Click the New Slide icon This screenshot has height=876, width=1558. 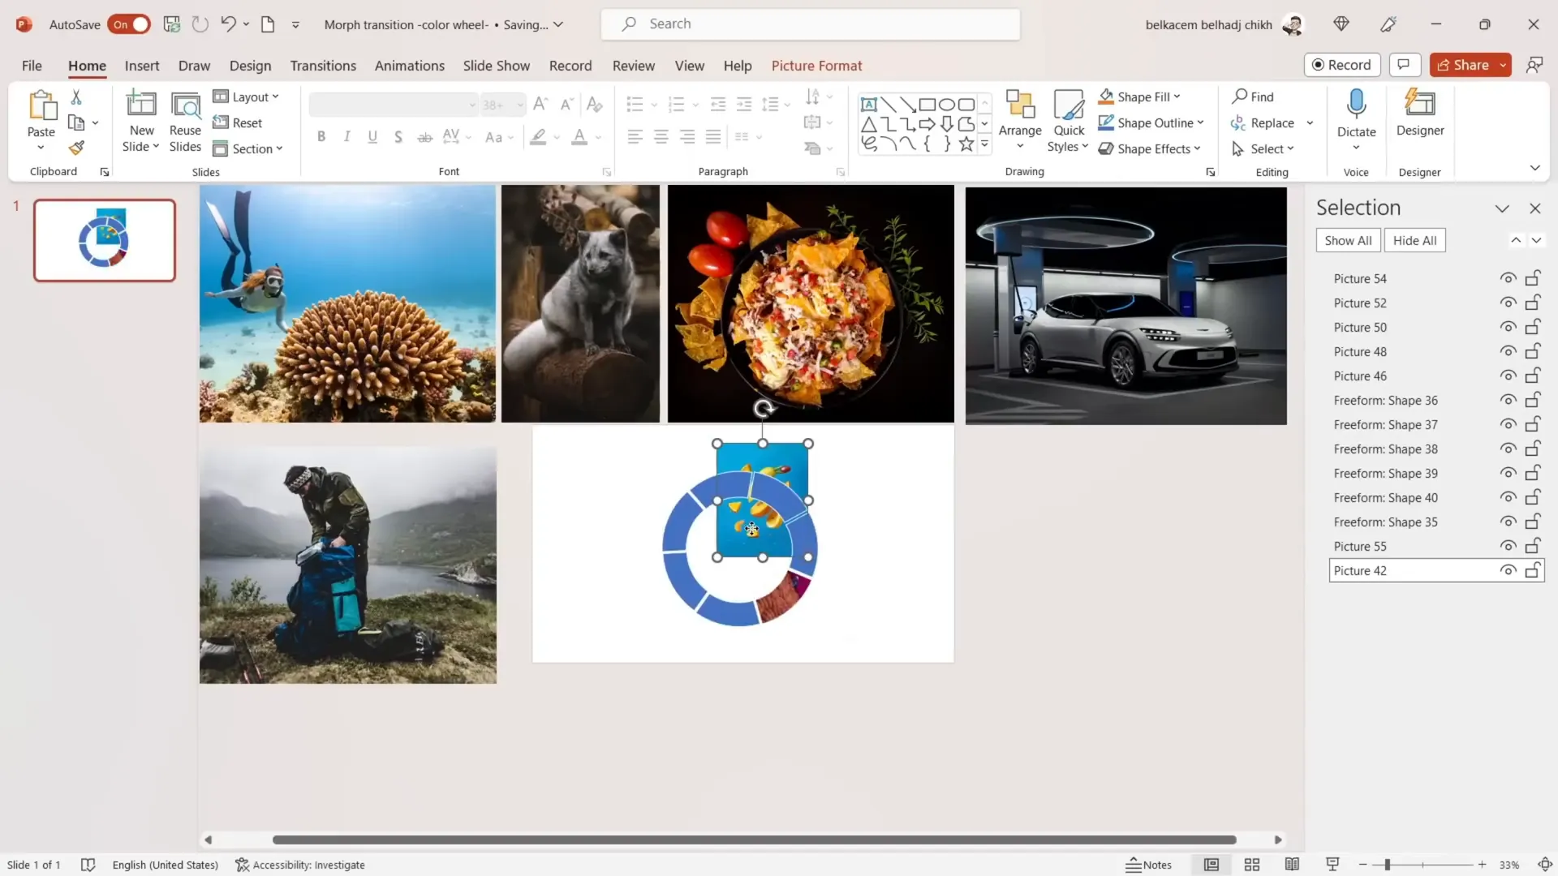[x=141, y=104]
